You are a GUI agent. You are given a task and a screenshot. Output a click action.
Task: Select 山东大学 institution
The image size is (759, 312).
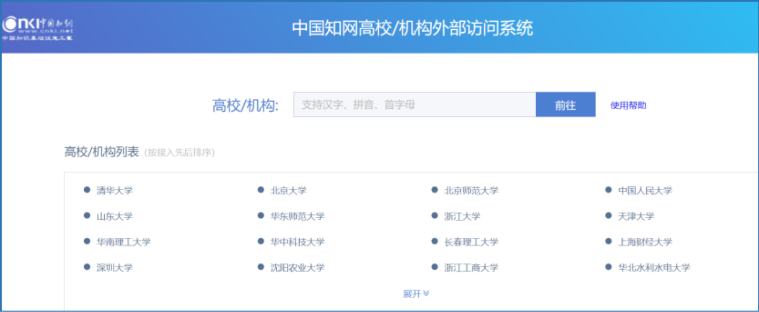click(114, 216)
